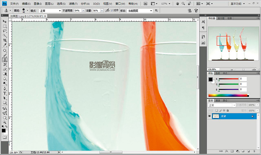Open the Sample (样本) current layer dropdown

139,11
